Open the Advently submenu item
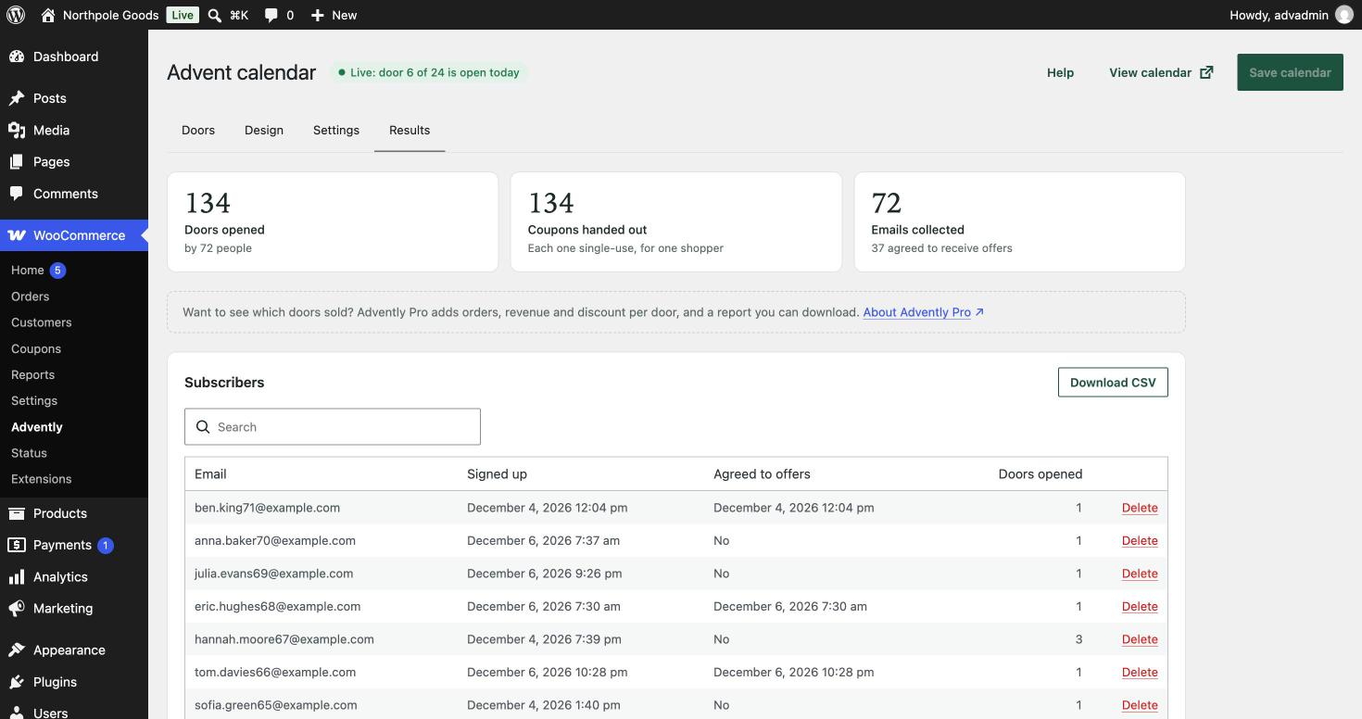Screen dimensions: 1362x719 coord(37,427)
